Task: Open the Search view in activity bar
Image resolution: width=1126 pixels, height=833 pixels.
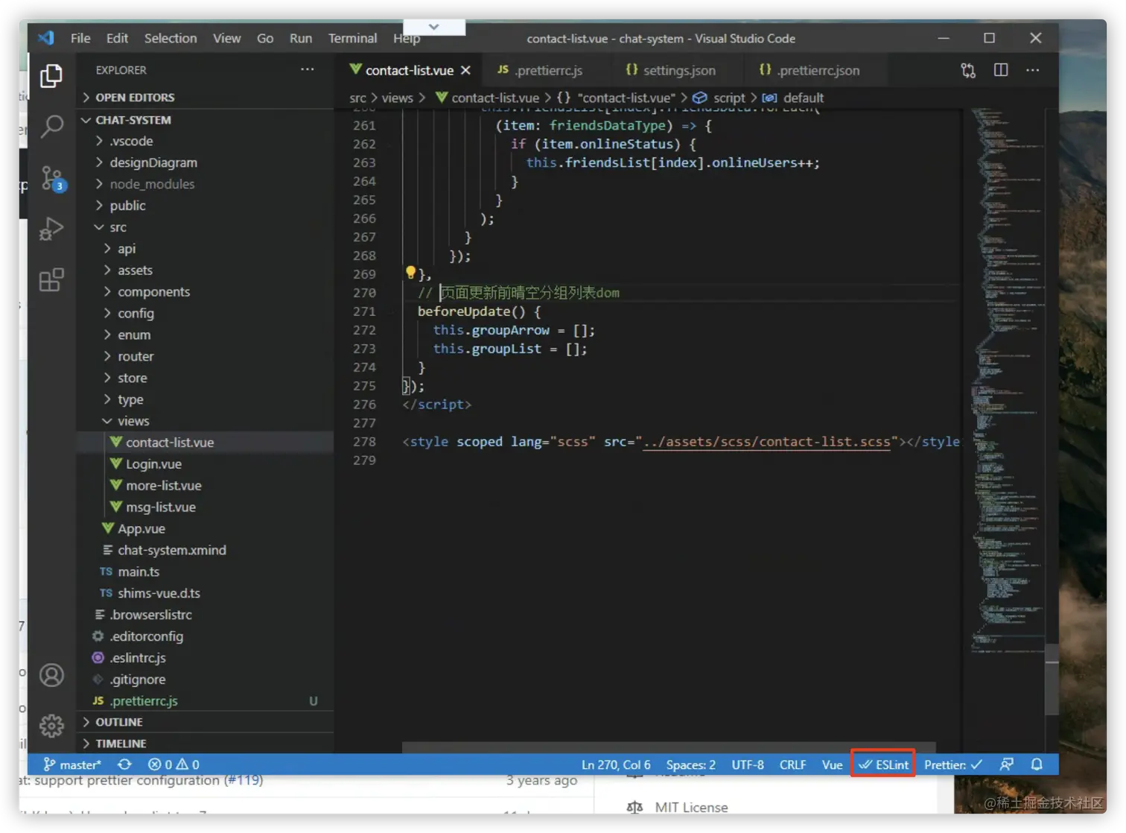Action: [51, 127]
